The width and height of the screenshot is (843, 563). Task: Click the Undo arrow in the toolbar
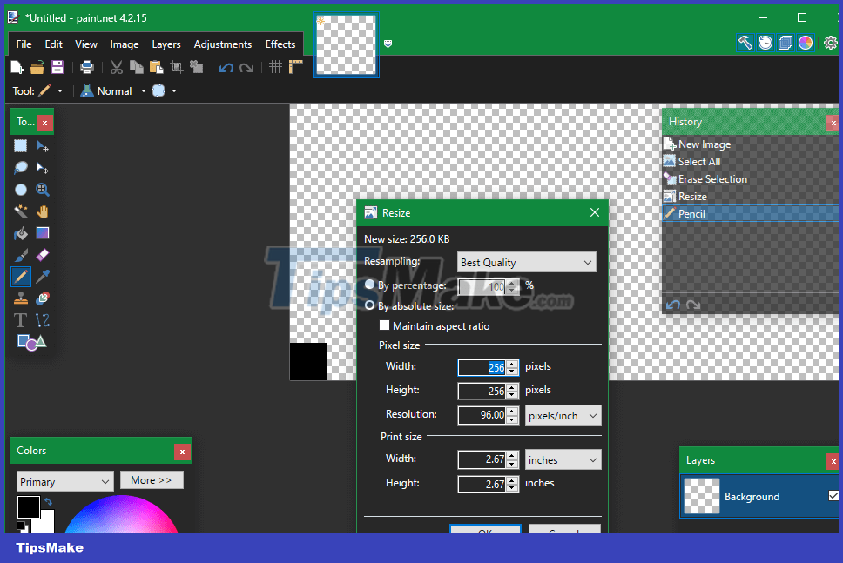[x=226, y=66]
